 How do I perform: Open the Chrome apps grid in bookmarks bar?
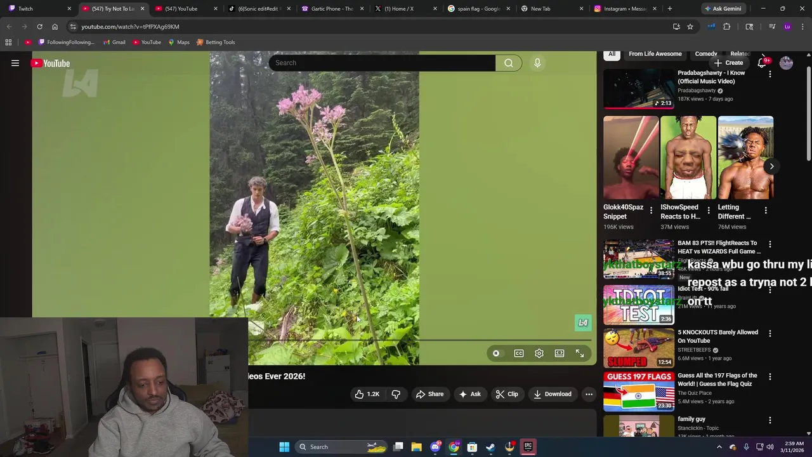pos(8,42)
